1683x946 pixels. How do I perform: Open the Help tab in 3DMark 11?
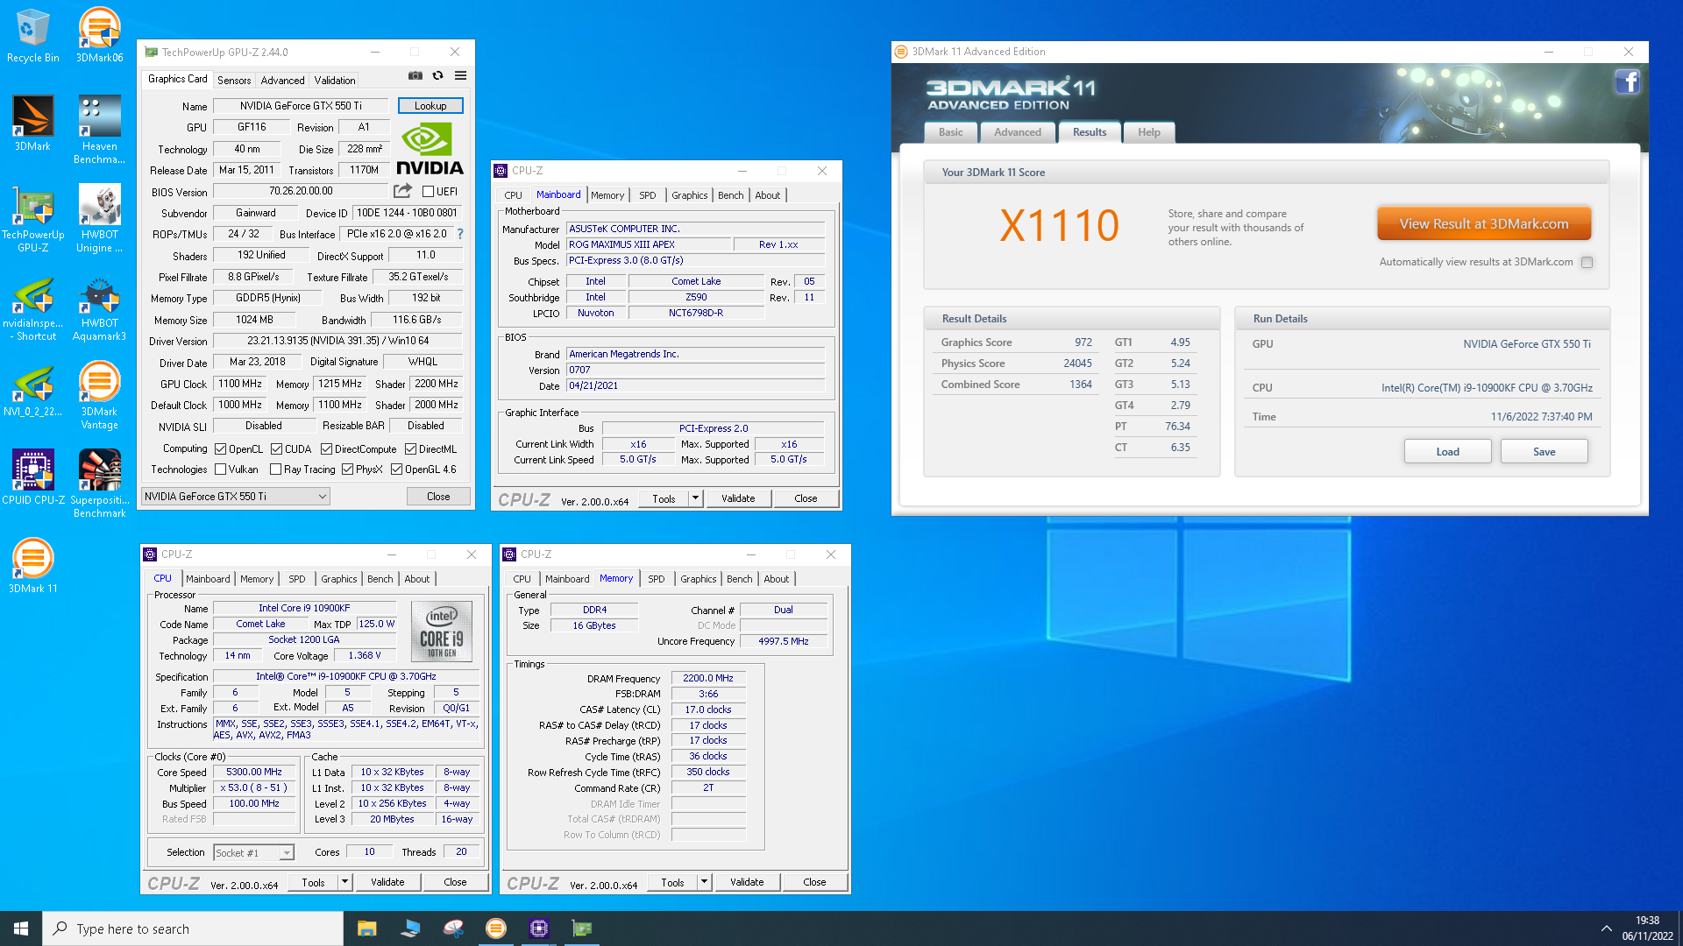pos(1149,132)
